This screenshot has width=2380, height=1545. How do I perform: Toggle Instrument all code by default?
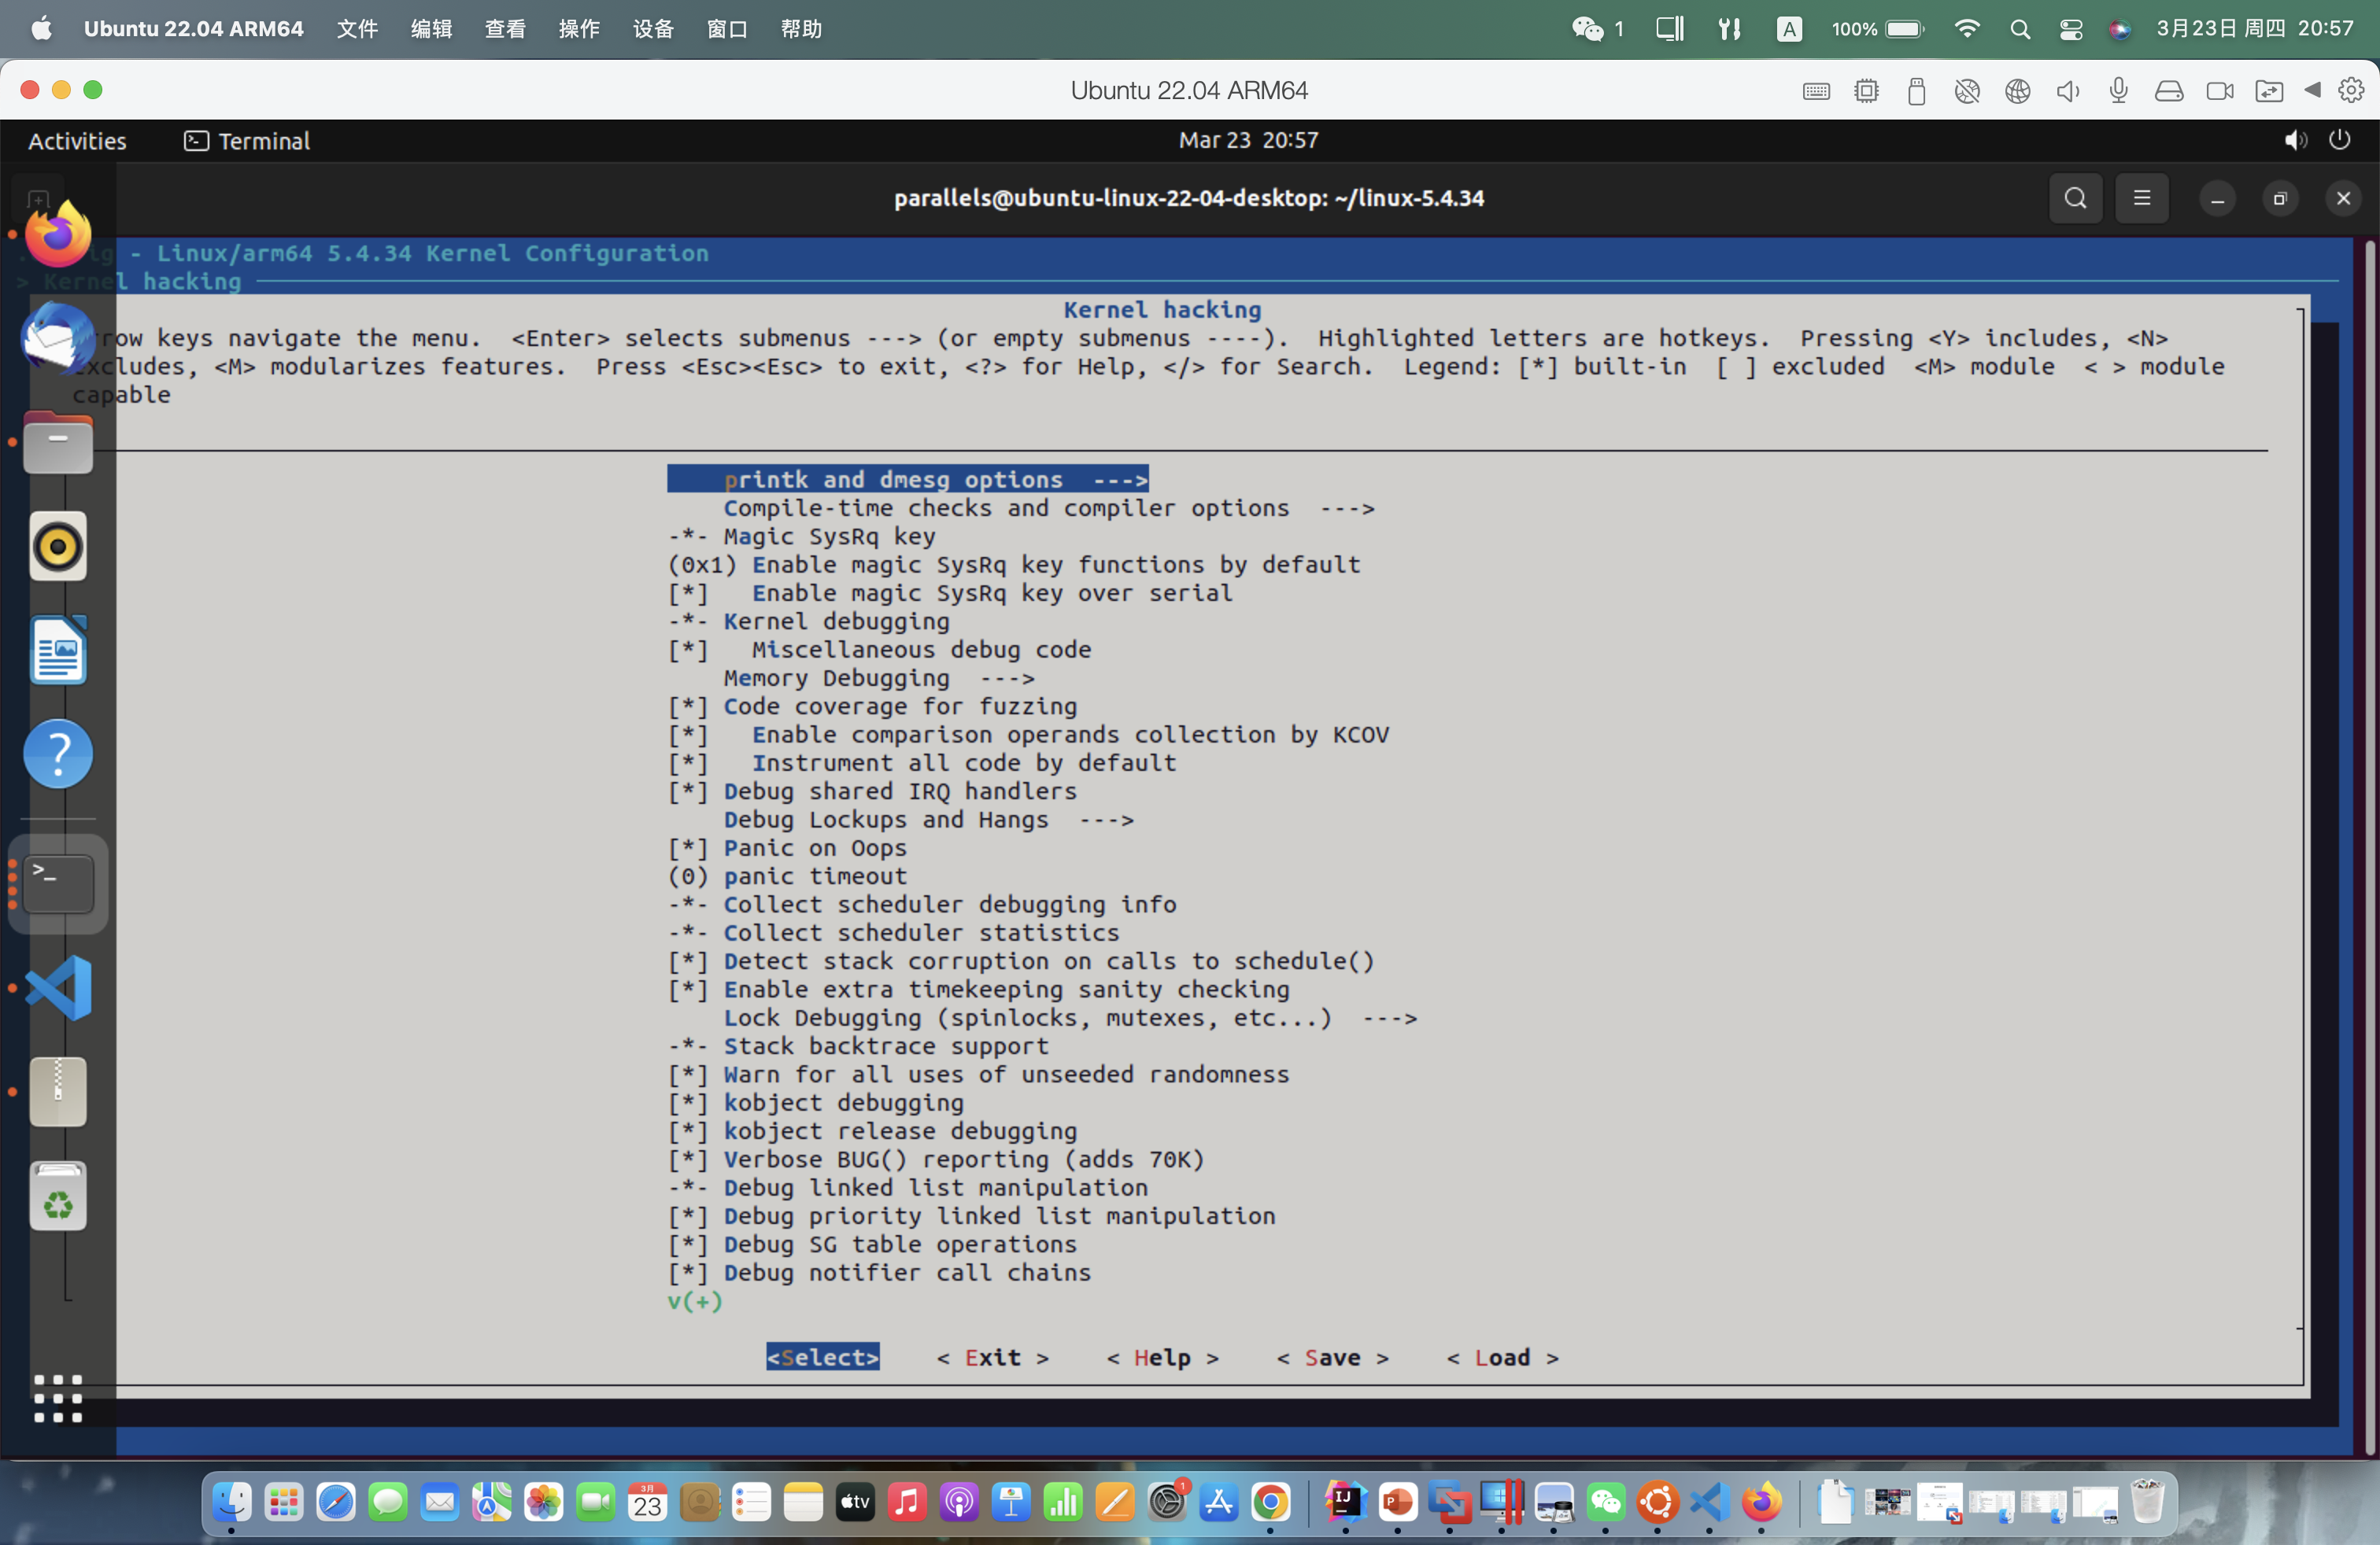[x=922, y=764]
